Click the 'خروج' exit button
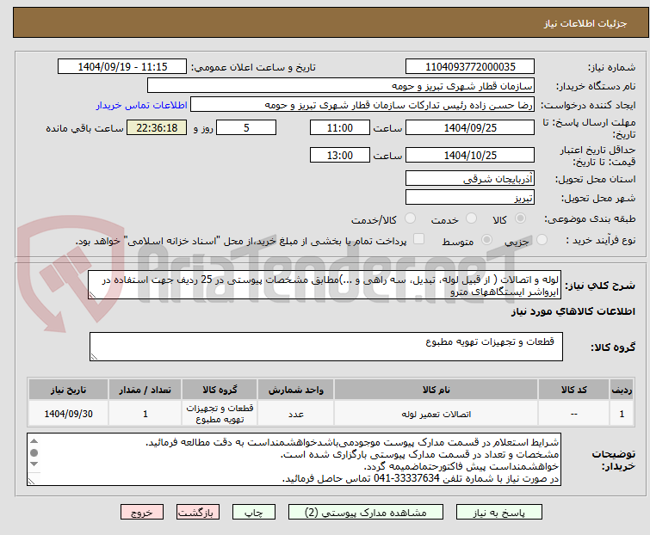This screenshot has height=535, width=650. click(142, 513)
